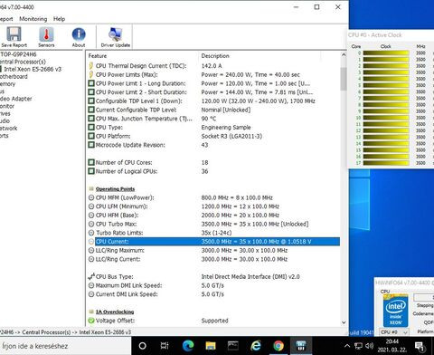Open the Sensors thermometer icon
The width and height of the screenshot is (434, 355).
(x=46, y=37)
